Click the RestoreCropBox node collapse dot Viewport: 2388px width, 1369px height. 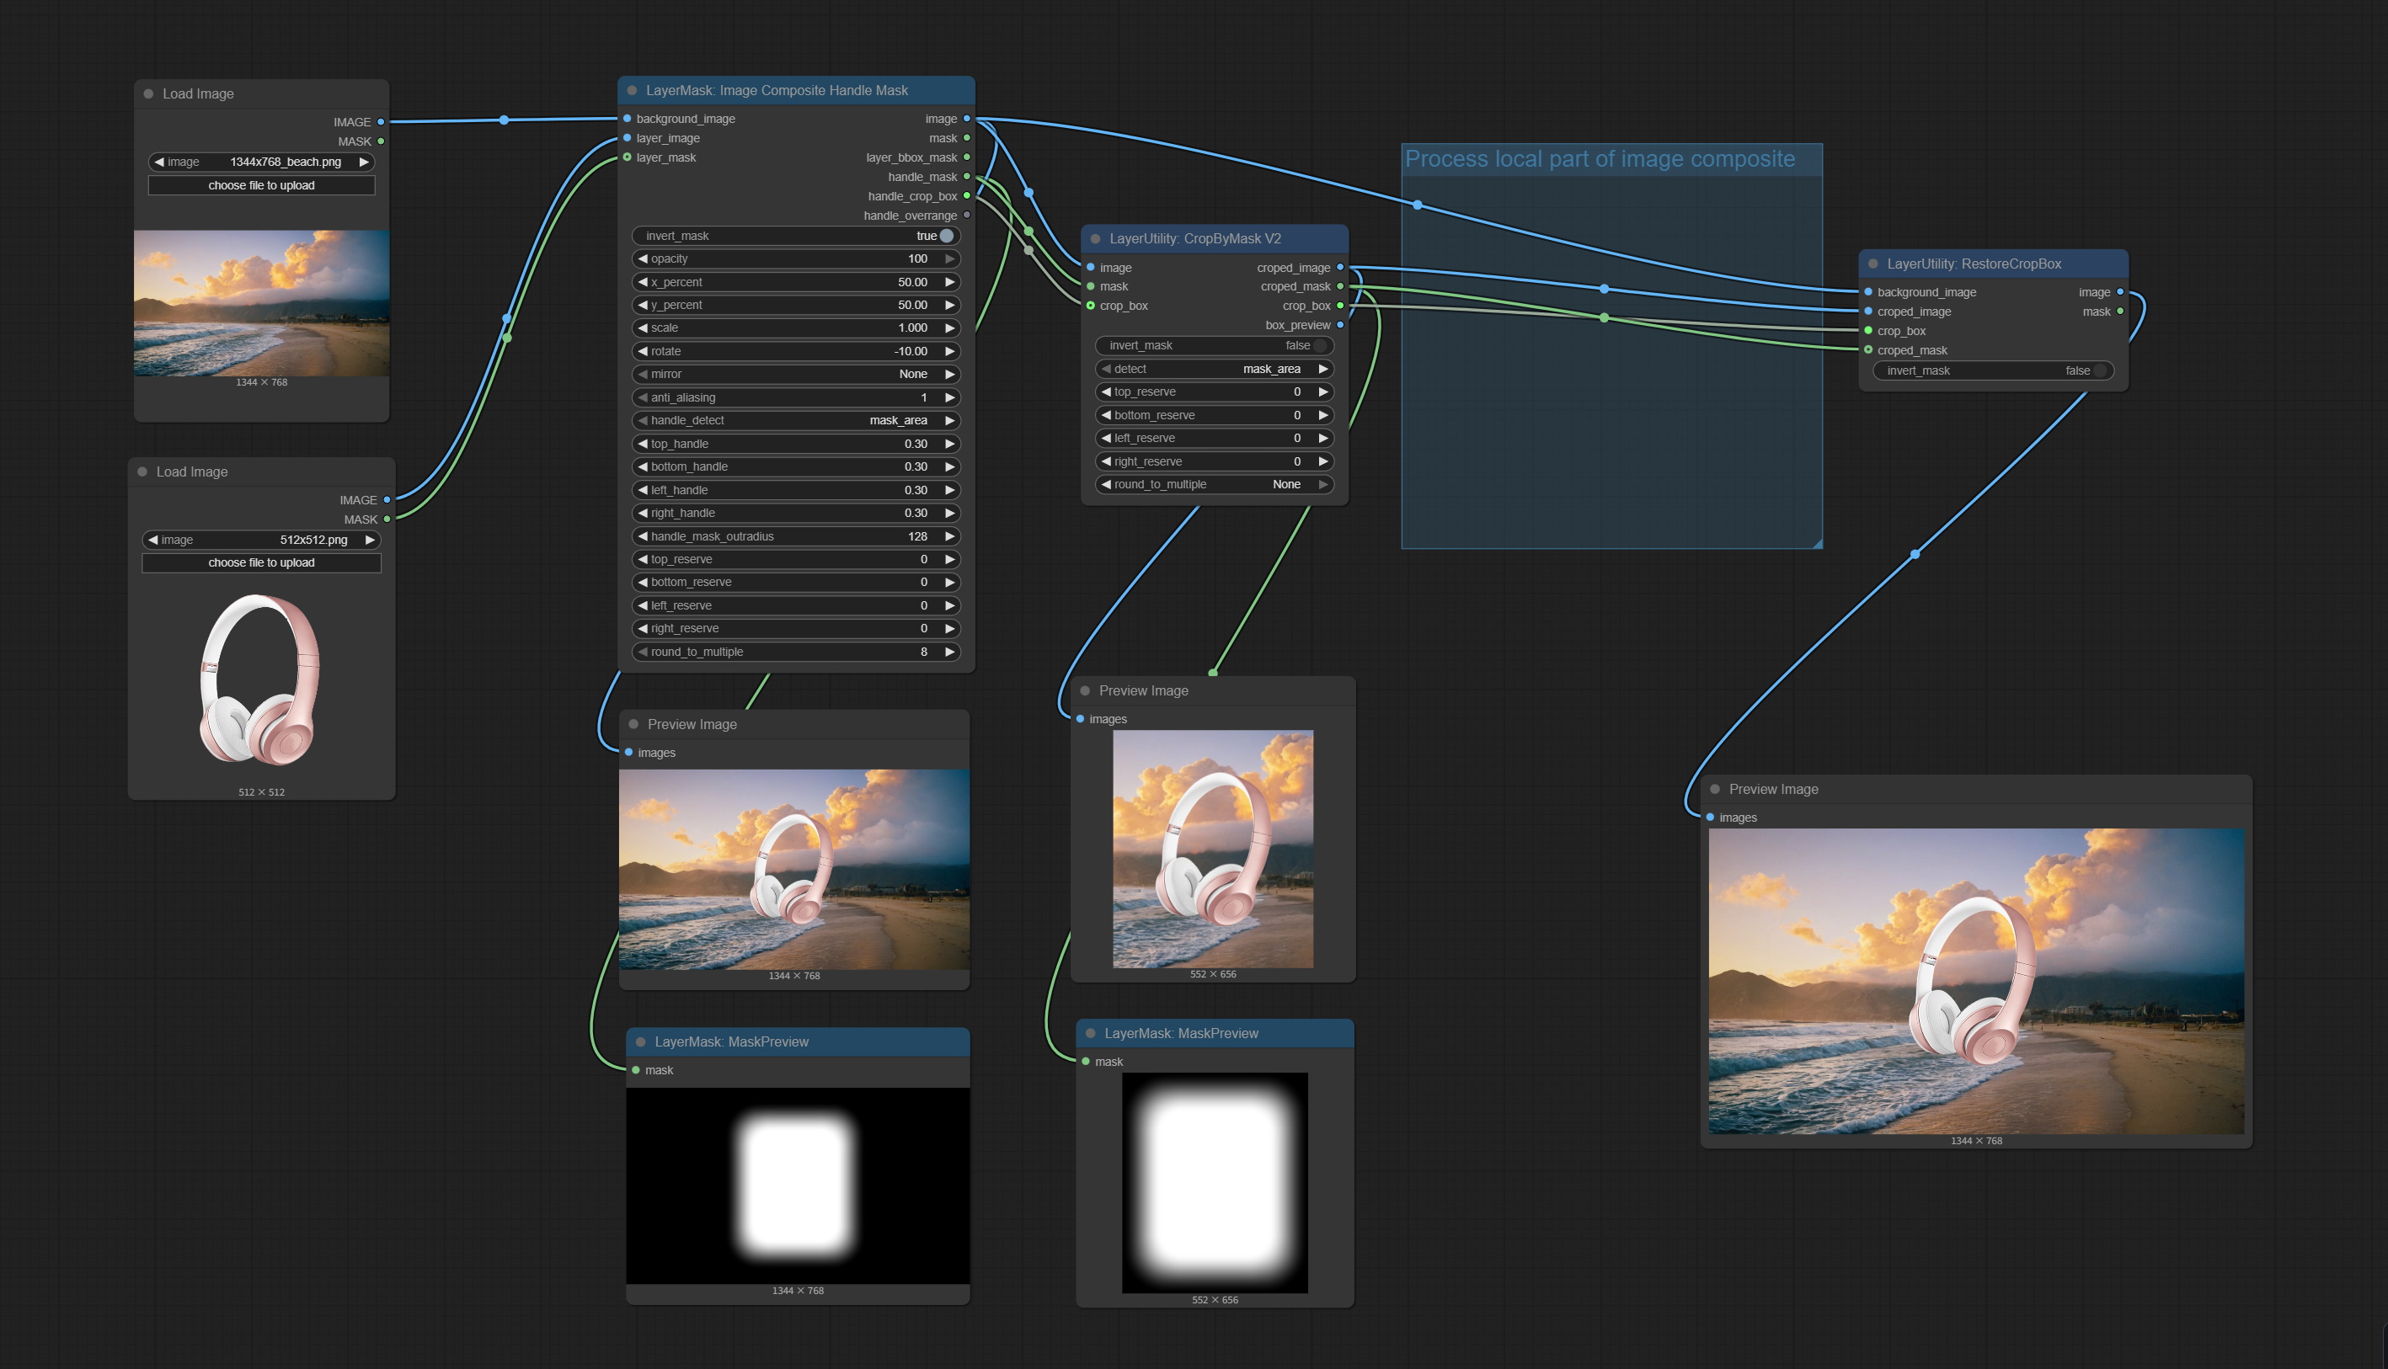(x=1872, y=264)
